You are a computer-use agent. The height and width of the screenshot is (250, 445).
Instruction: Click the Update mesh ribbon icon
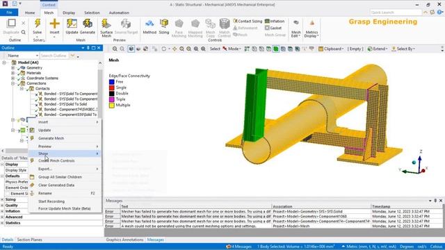point(72,24)
